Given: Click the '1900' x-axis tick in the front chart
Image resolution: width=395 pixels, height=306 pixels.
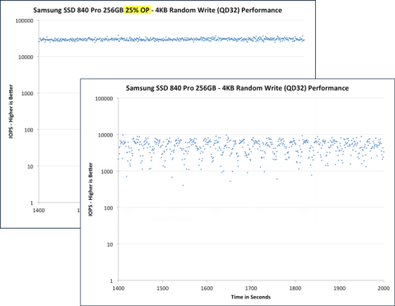Looking at the screenshot, I should pos(340,289).
